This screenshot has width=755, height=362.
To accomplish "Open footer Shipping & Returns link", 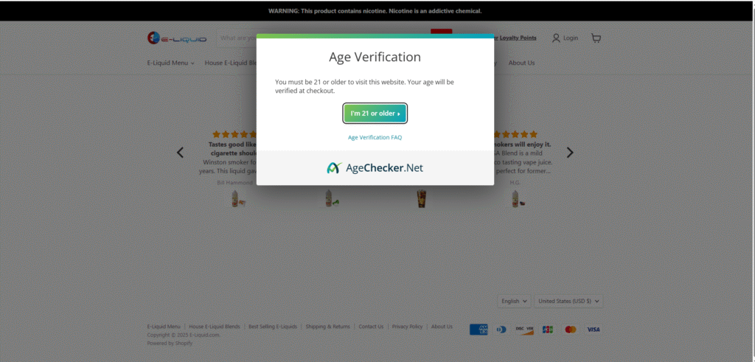I will (x=327, y=327).
